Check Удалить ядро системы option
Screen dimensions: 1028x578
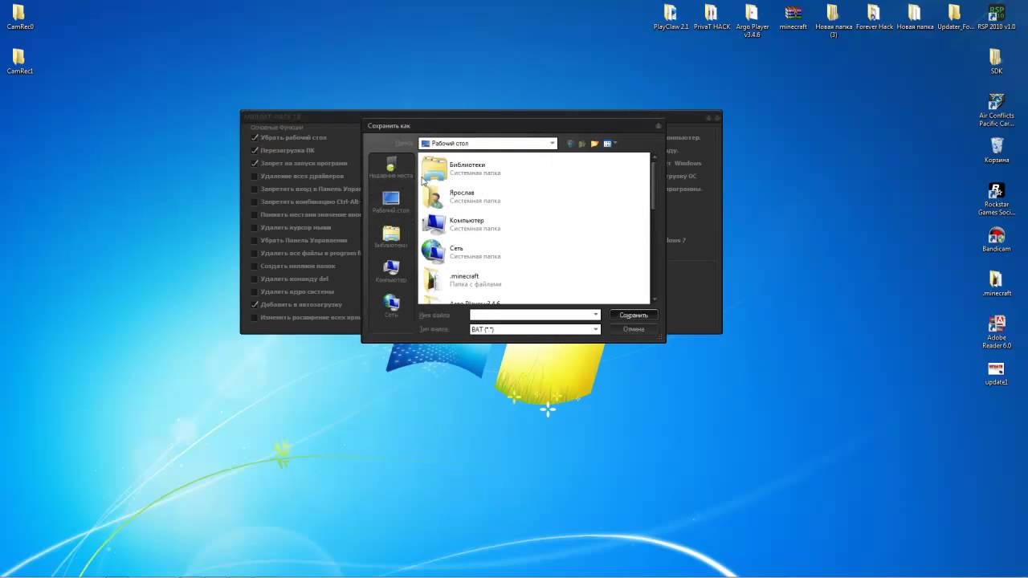[255, 291]
